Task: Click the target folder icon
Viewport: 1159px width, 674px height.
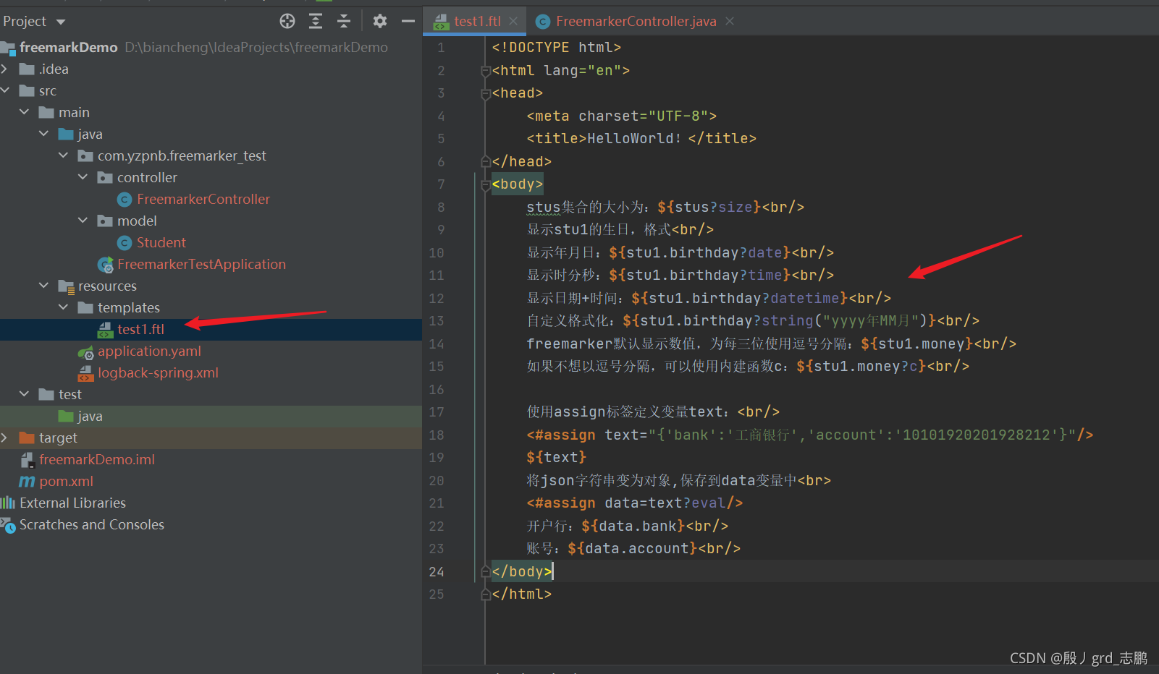Action: tap(27, 438)
